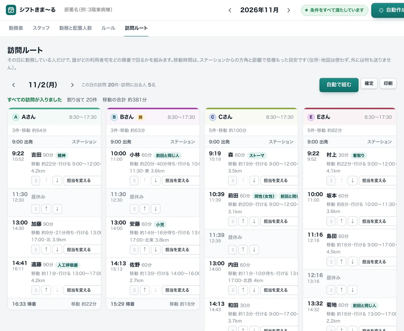Click the 印刷 button
This screenshot has width=404, height=331.
point(388,84)
